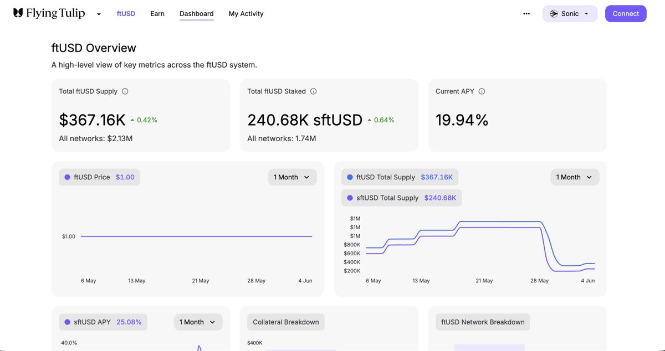Go to the Earn tab

pos(157,14)
